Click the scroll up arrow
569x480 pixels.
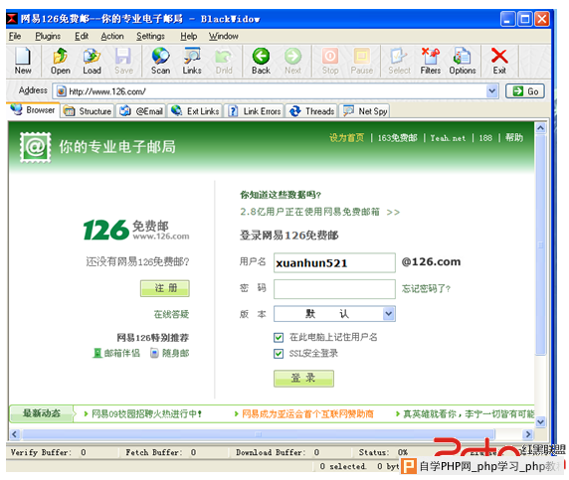point(540,128)
